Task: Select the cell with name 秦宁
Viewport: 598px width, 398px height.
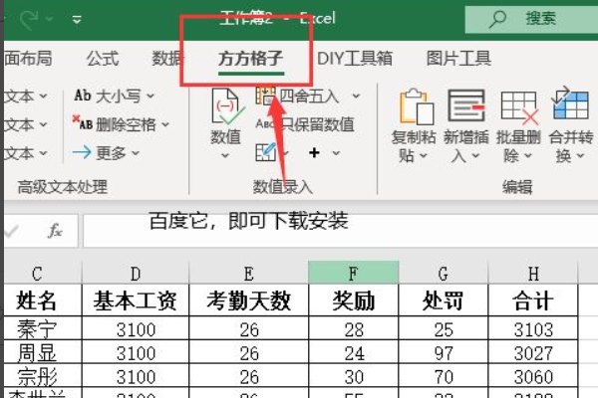Action: [x=43, y=328]
